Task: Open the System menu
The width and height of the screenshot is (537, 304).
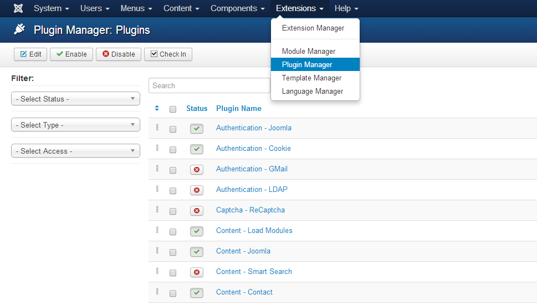Action: (x=52, y=8)
